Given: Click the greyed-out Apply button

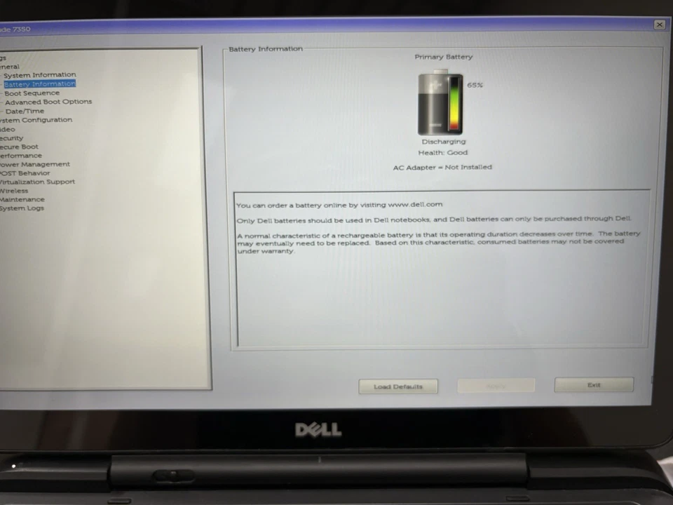Looking at the screenshot, I should click(x=496, y=386).
